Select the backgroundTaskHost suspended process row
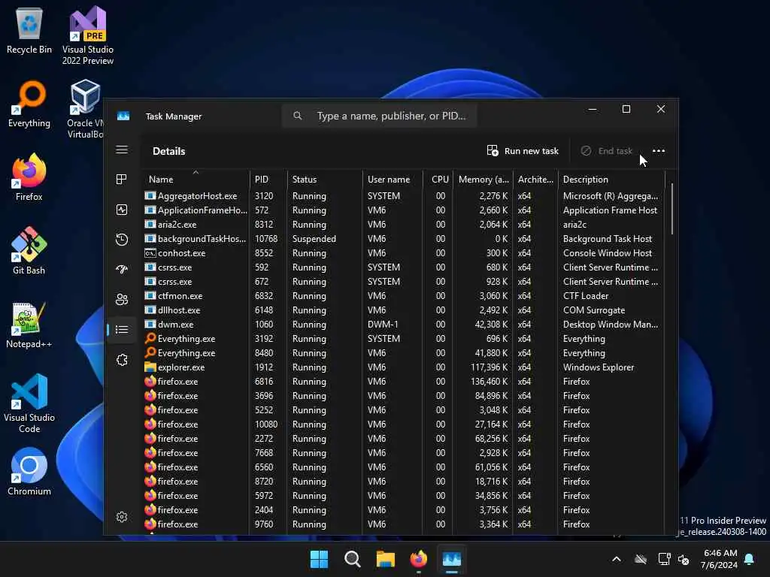Viewport: 770px width, 577px height. tap(404, 238)
